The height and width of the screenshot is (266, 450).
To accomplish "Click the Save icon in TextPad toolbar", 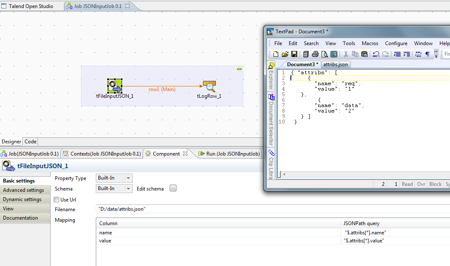I will [295, 54].
